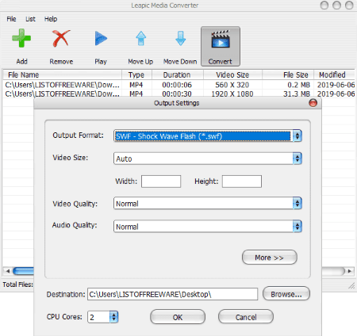Sort by File Size column header
357x336 pixels.
click(288, 74)
